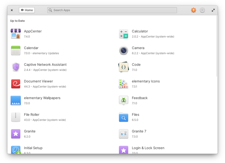Select the Calculator app name
Image resolution: width=225 pixels, height=163 pixels.
[140, 31]
